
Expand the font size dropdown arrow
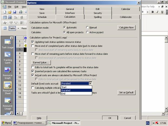point(148,12)
